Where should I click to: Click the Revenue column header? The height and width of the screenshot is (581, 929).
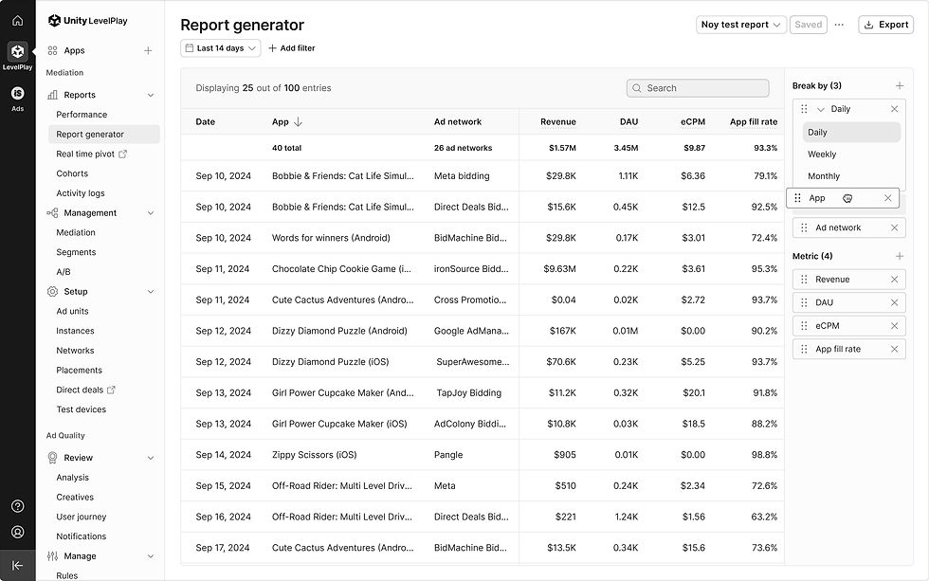click(558, 122)
